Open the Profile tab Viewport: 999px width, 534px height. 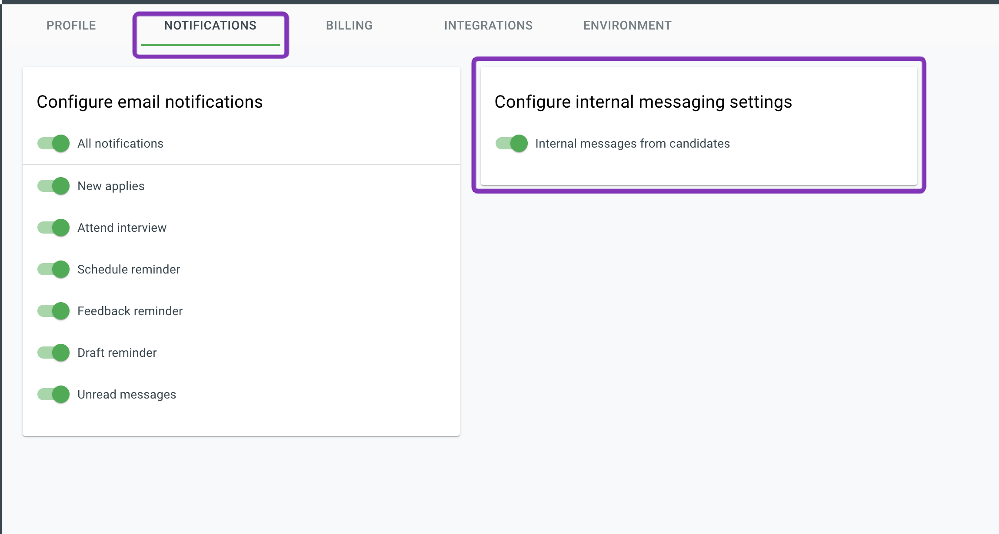tap(71, 26)
